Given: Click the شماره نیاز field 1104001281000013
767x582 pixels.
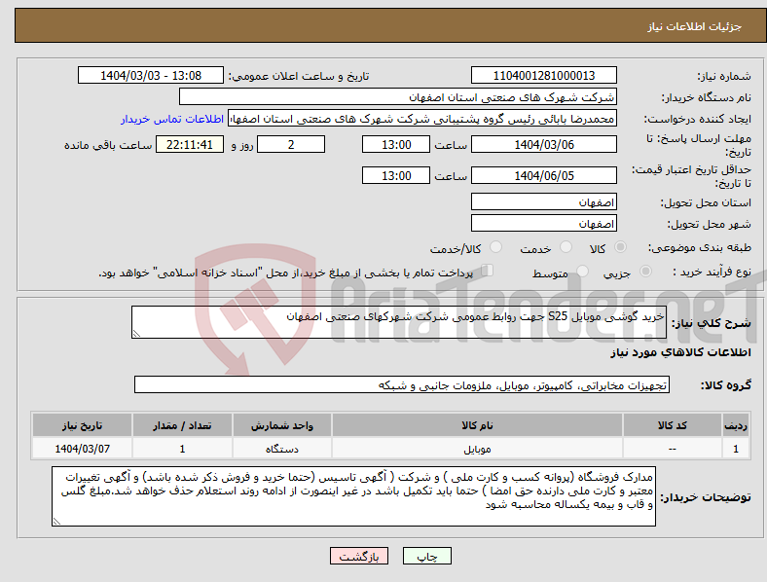Looking at the screenshot, I should 543,76.
